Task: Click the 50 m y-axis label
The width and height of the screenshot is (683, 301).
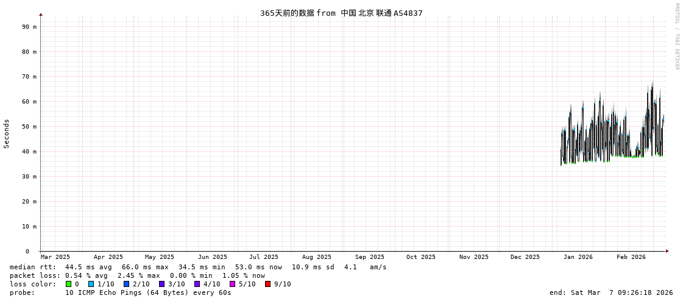Action: tap(29, 127)
